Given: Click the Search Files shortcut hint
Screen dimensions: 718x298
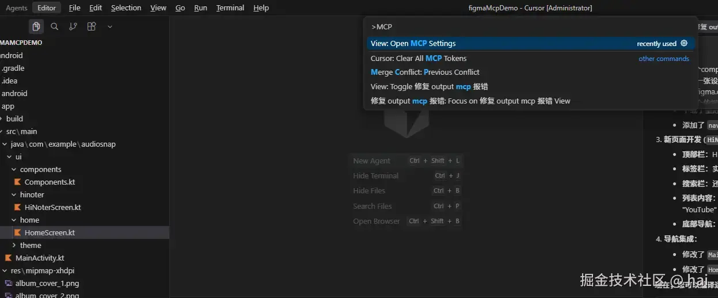Looking at the screenshot, I should [407, 207].
